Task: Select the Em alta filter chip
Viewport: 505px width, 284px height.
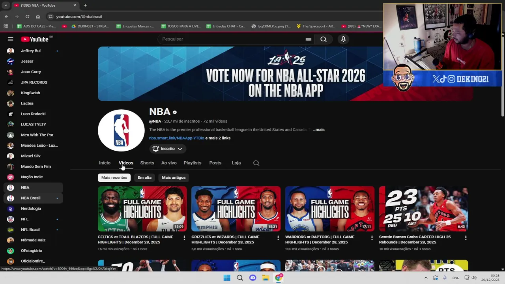Action: tap(144, 177)
